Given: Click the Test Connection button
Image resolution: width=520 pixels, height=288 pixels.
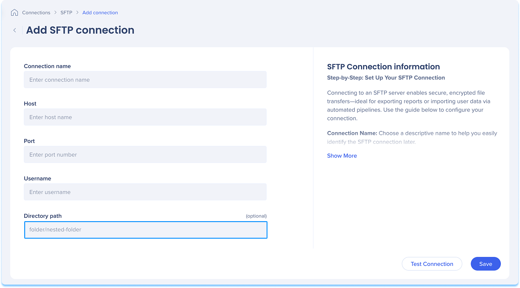Looking at the screenshot, I should click(x=432, y=264).
